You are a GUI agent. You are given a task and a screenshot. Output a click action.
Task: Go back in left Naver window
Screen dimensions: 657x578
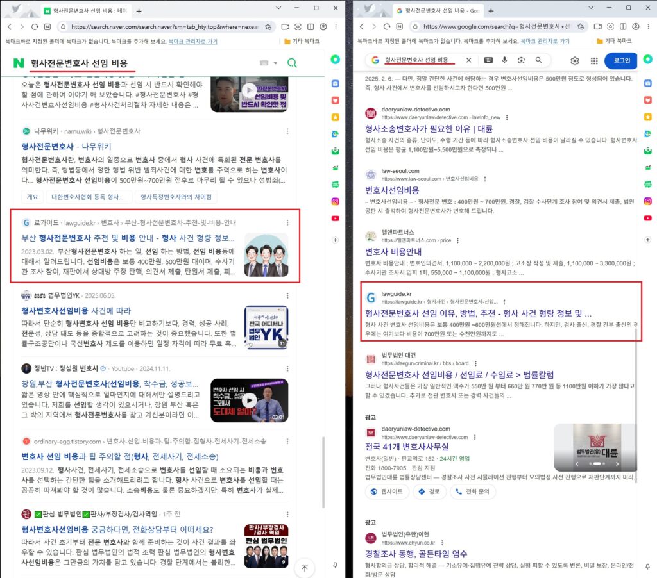pos(10,27)
